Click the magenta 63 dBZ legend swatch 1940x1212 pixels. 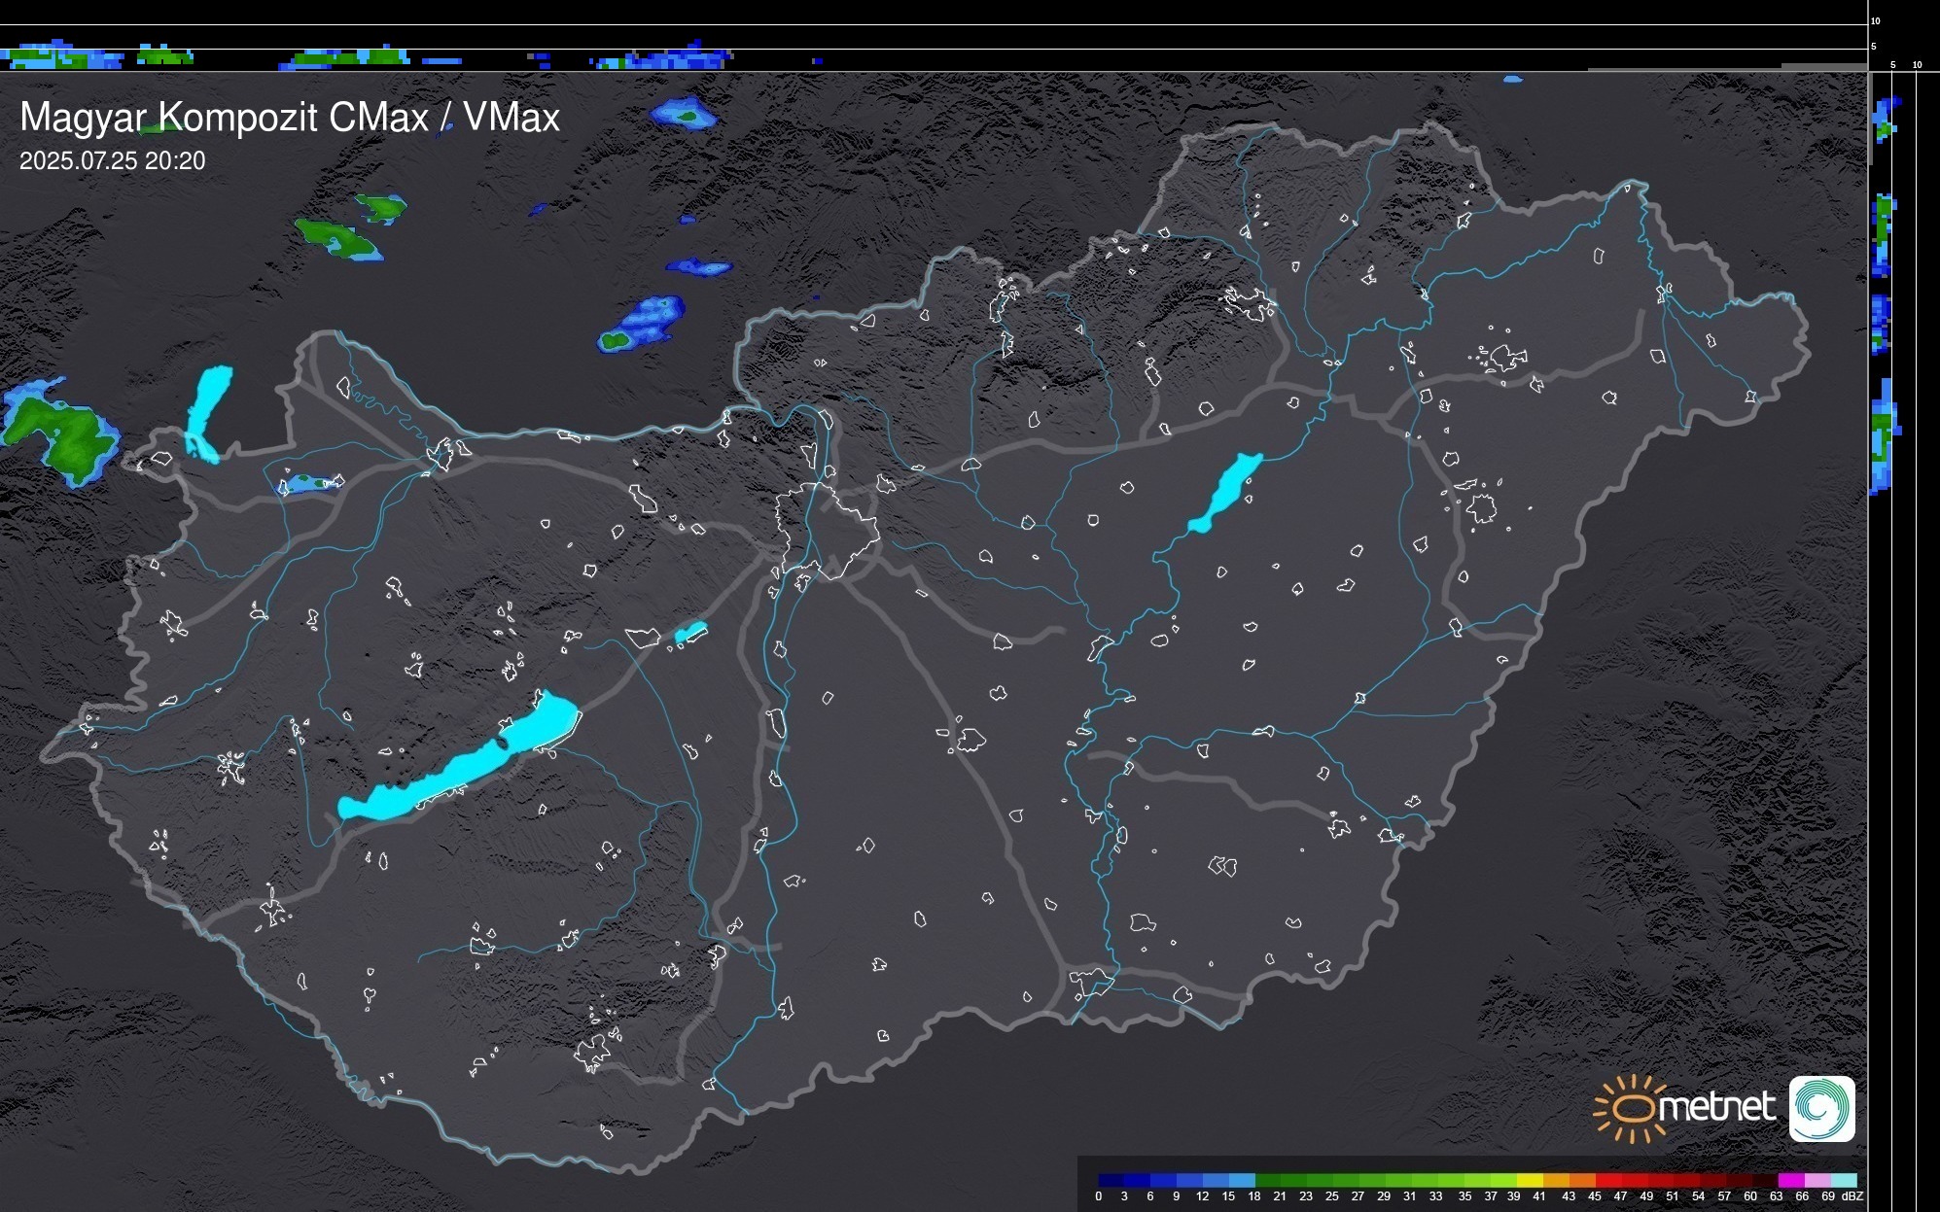[1790, 1180]
